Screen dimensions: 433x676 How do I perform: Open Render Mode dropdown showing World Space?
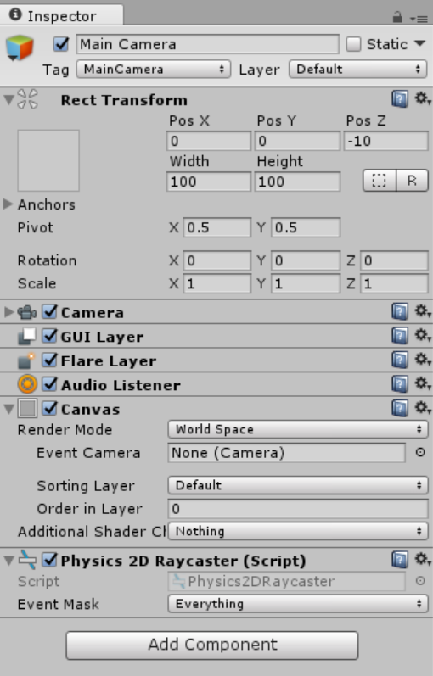pyautogui.click(x=298, y=429)
